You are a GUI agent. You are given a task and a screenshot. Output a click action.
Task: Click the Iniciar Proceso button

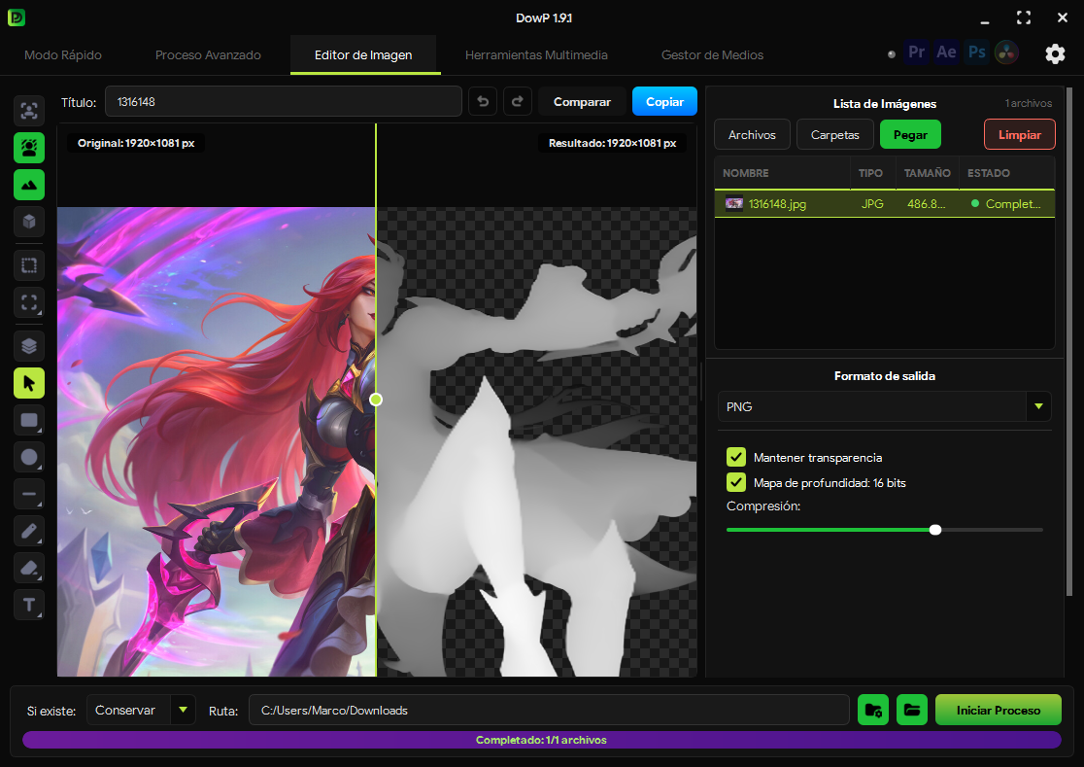coord(999,711)
